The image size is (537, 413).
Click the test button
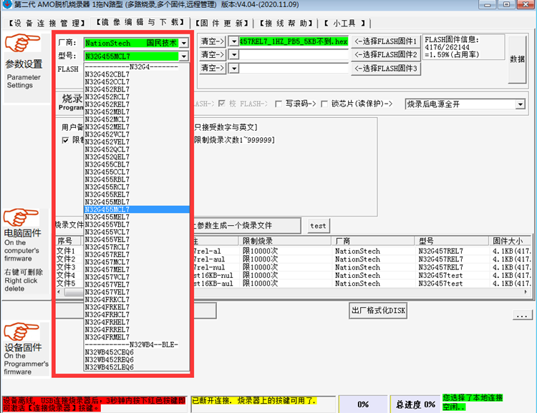coord(318,226)
